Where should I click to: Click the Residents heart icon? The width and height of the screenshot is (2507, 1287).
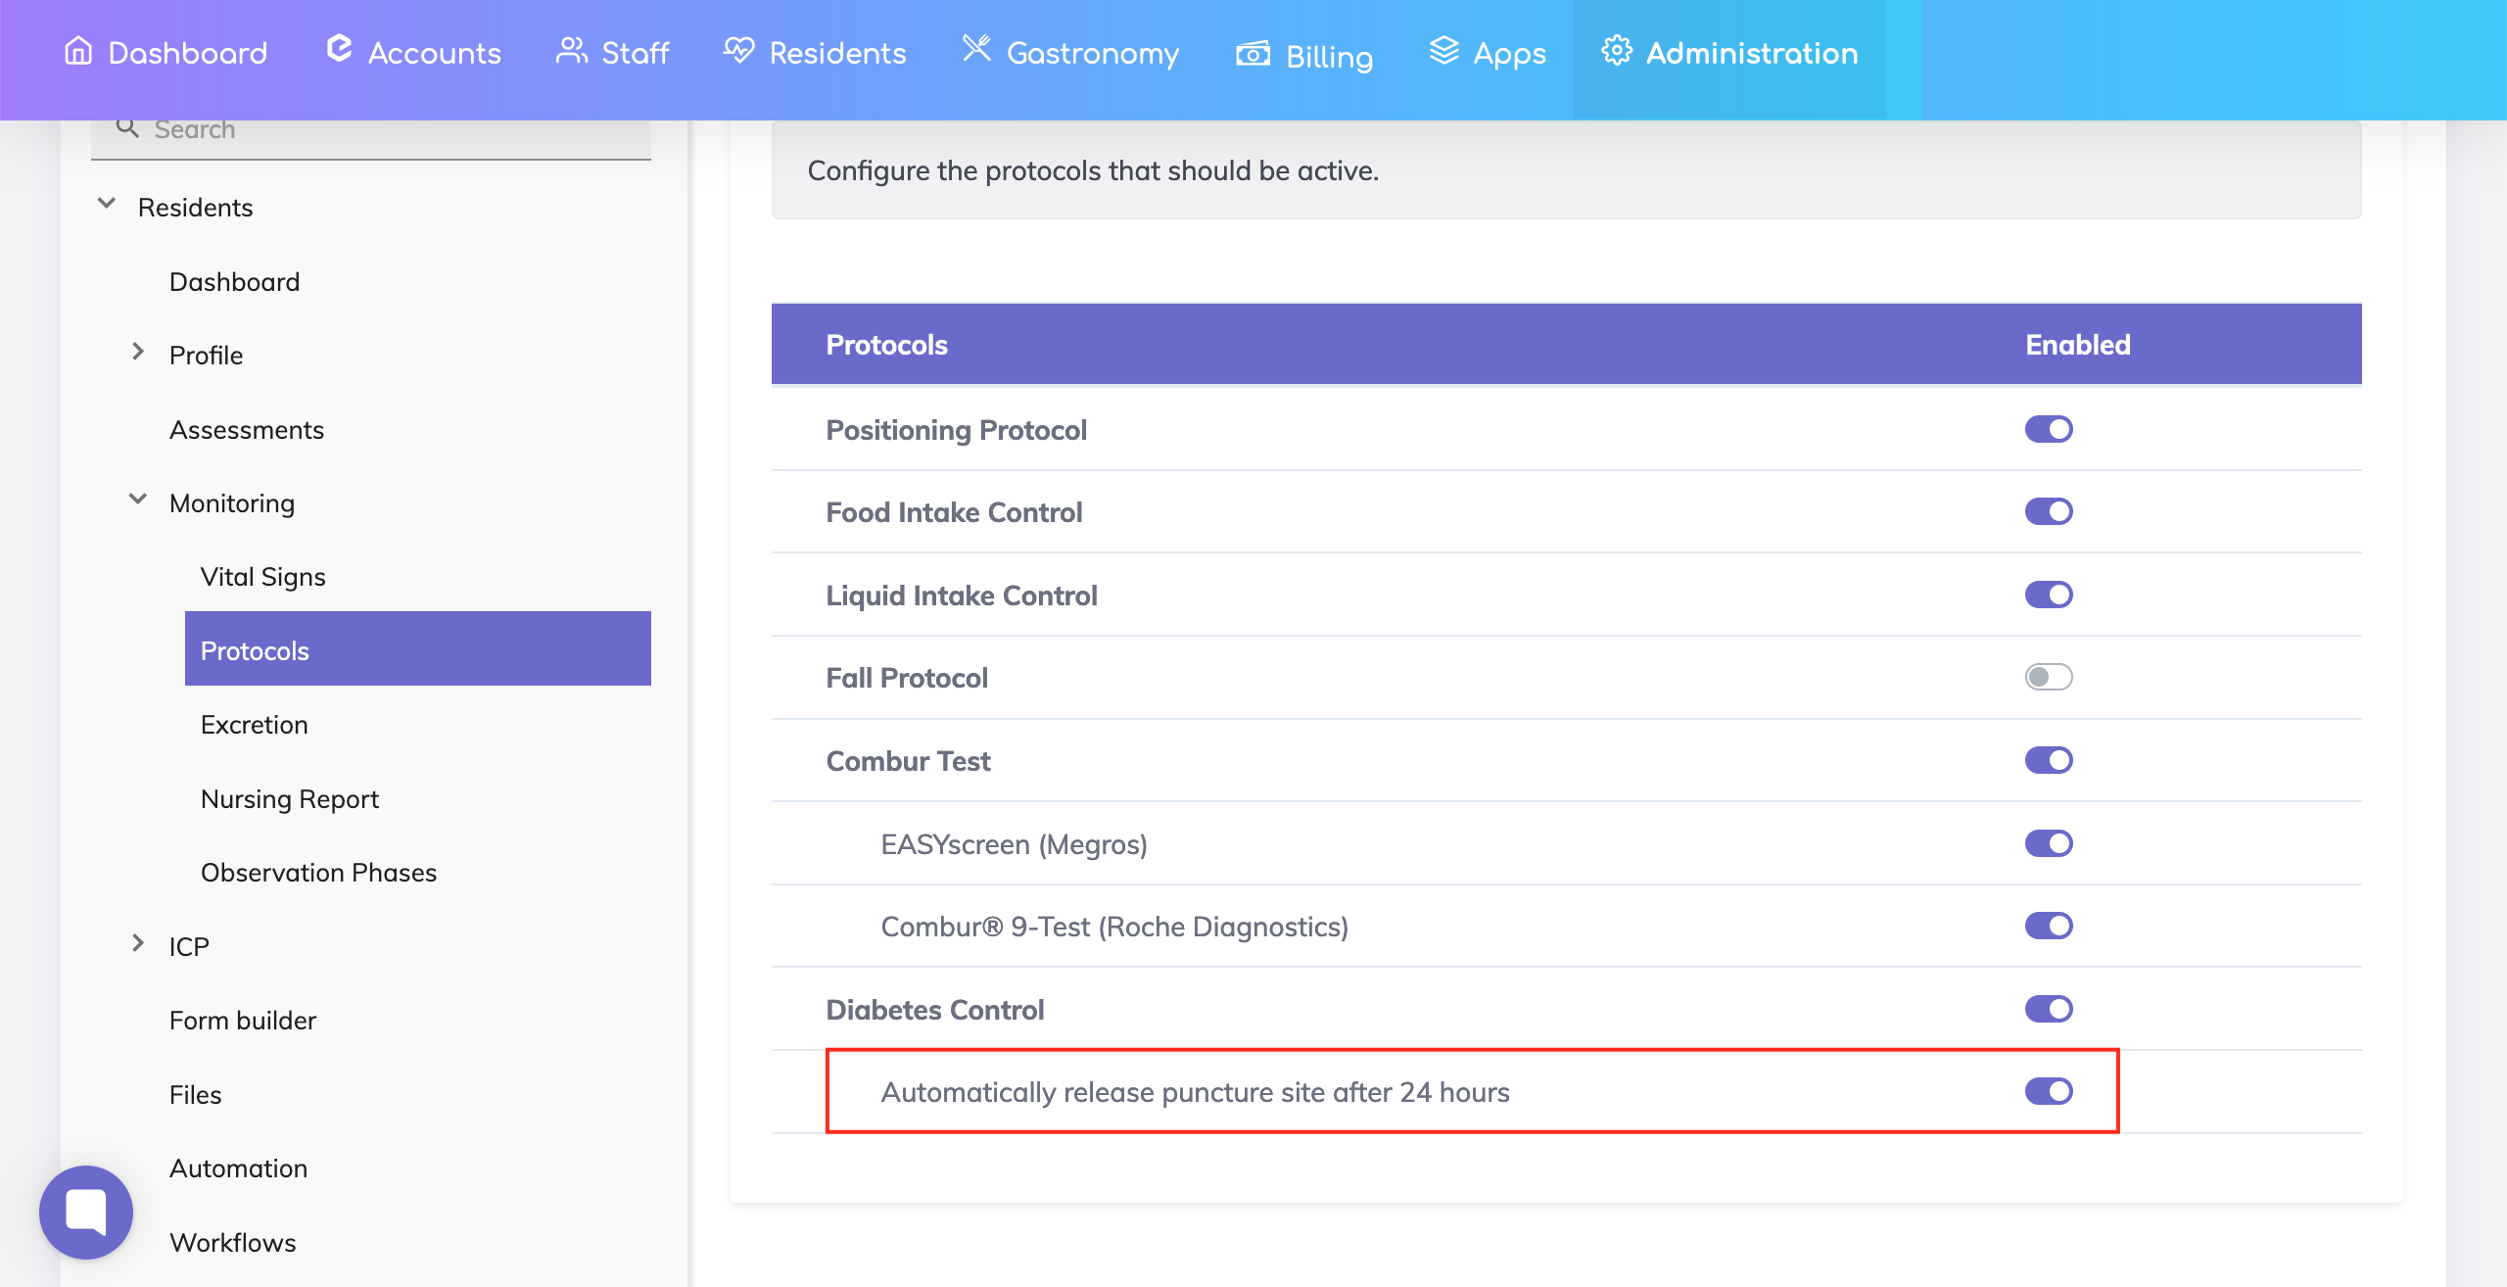click(739, 50)
